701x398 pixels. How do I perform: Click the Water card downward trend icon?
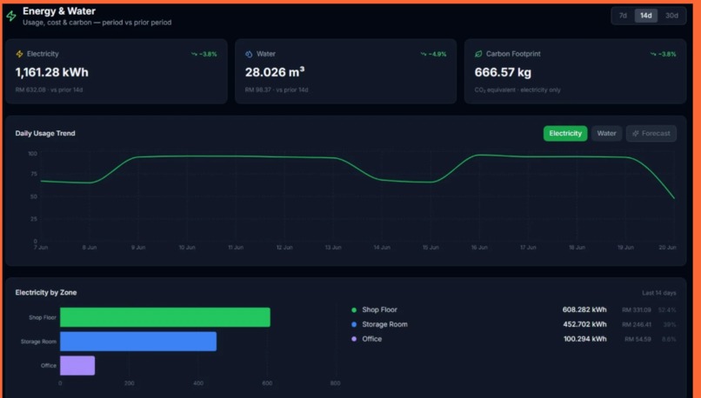click(x=424, y=54)
